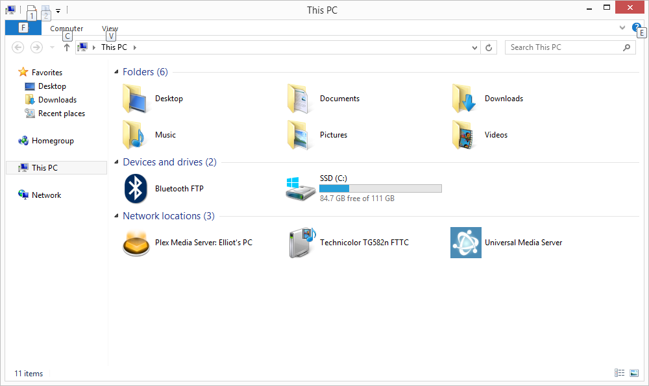The width and height of the screenshot is (649, 386).
Task: Open the File menu tab
Action: pyautogui.click(x=23, y=28)
